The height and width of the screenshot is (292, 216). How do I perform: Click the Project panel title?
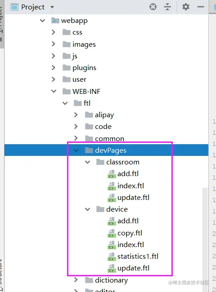[x=33, y=7]
